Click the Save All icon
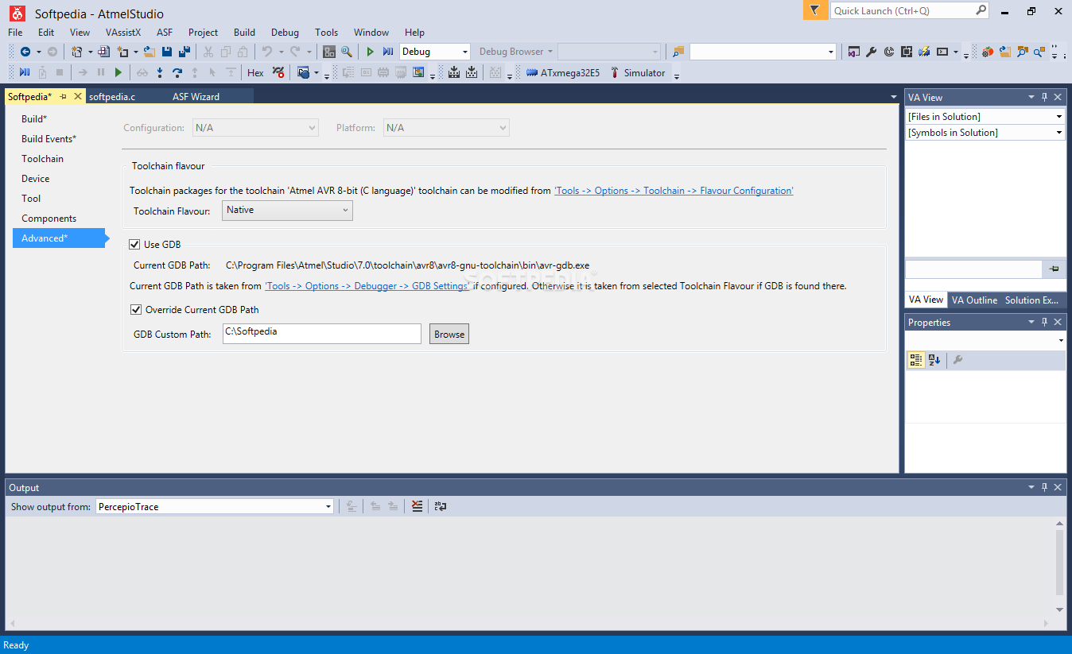Image resolution: width=1072 pixels, height=654 pixels. (184, 52)
